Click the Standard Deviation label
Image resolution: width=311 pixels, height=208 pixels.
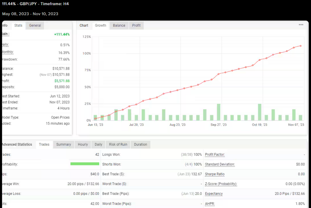220,164
